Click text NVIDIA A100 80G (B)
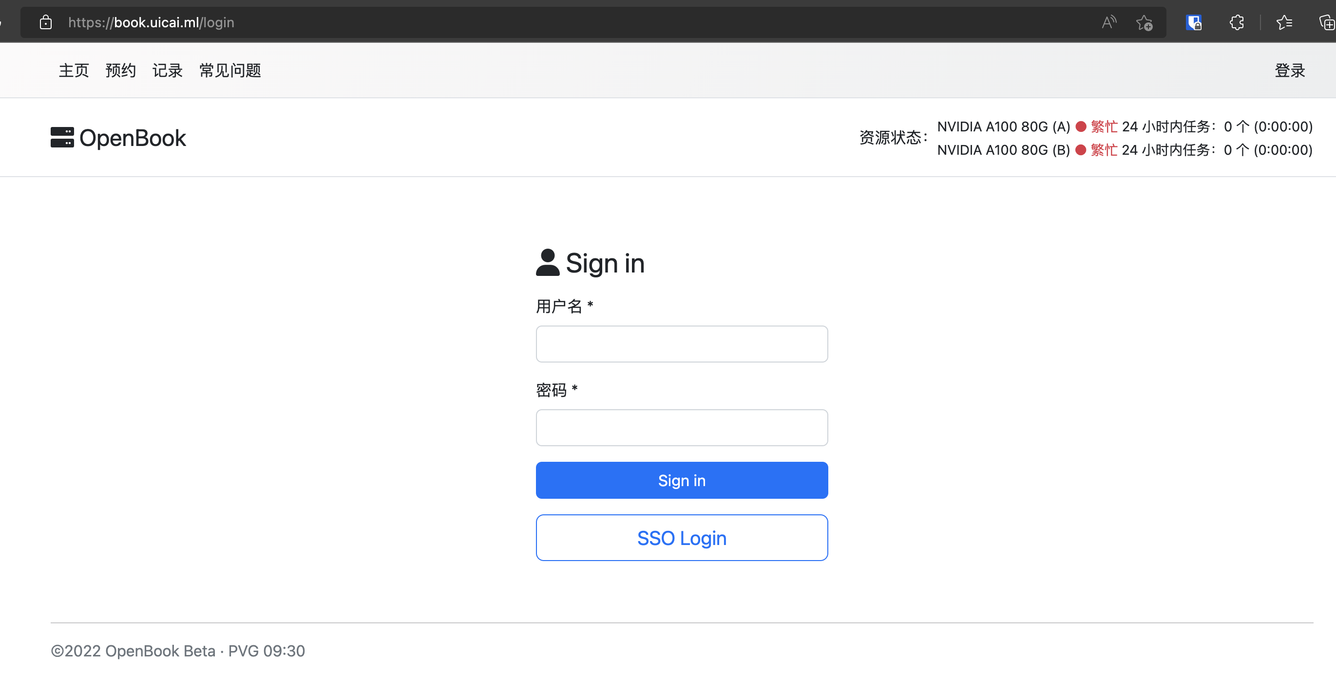 point(1004,150)
